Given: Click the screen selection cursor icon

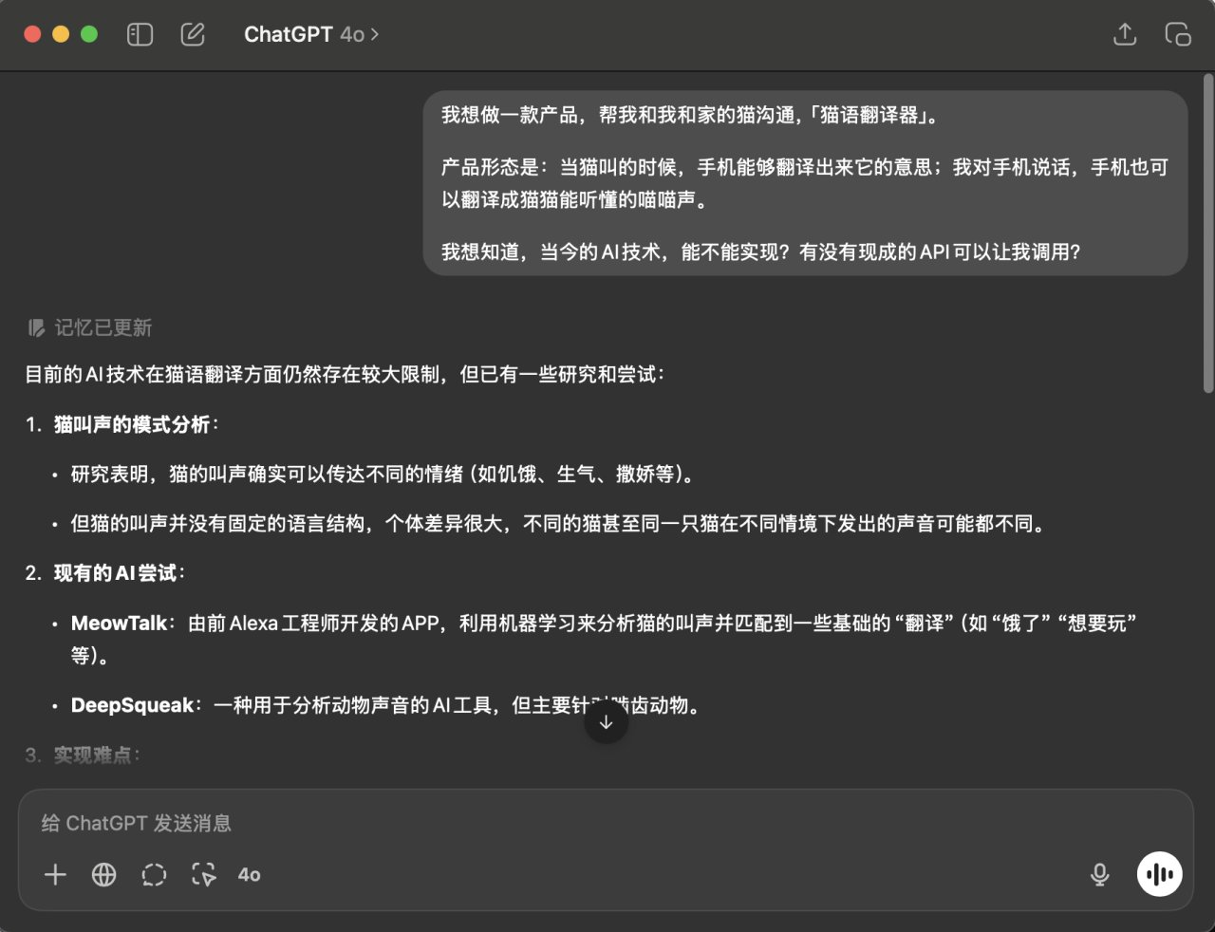Looking at the screenshot, I should pyautogui.click(x=203, y=874).
